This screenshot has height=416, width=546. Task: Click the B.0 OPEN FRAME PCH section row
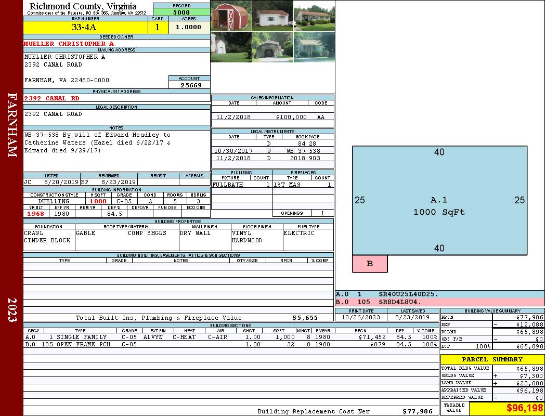pos(231,344)
